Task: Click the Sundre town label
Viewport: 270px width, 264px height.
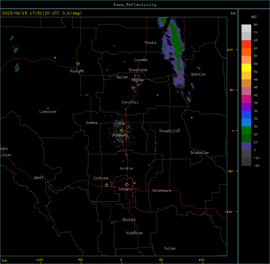Action: tap(91, 123)
